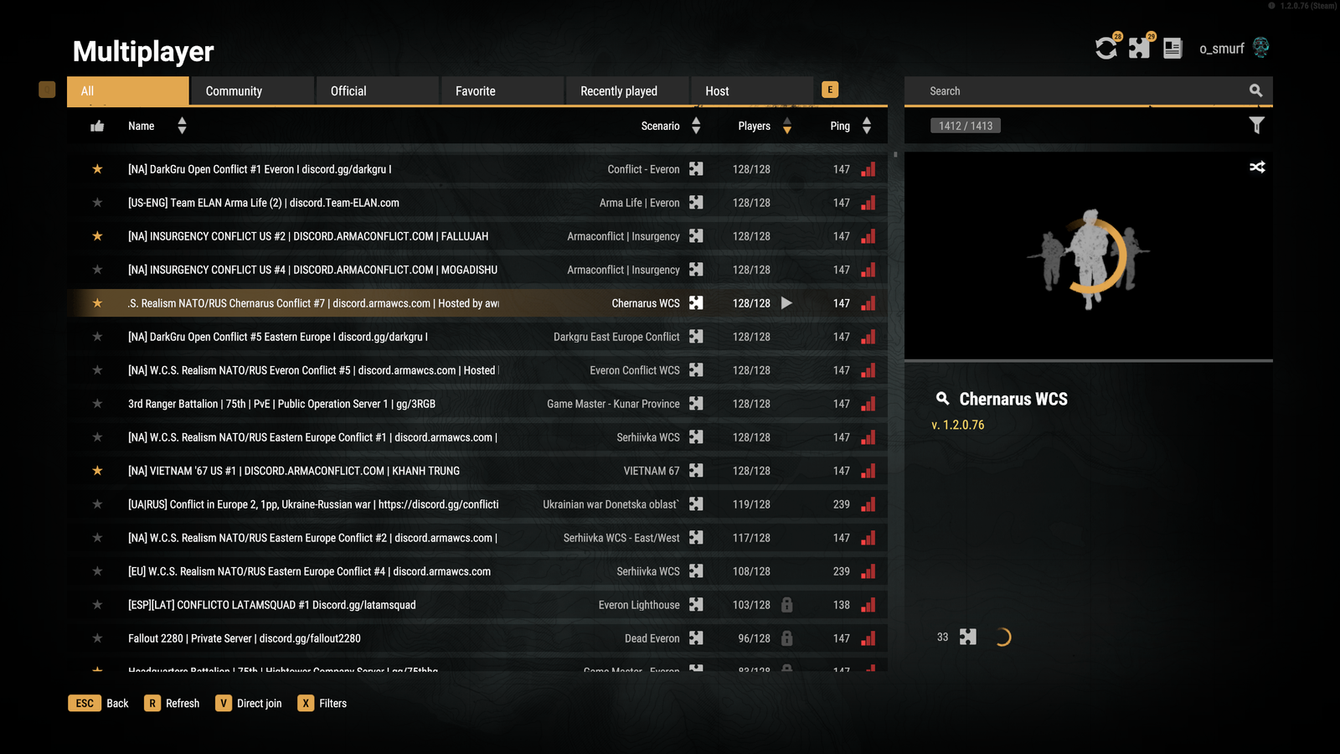Open the mods puzzle icon in header
The height and width of the screenshot is (754, 1340).
[x=1139, y=49]
